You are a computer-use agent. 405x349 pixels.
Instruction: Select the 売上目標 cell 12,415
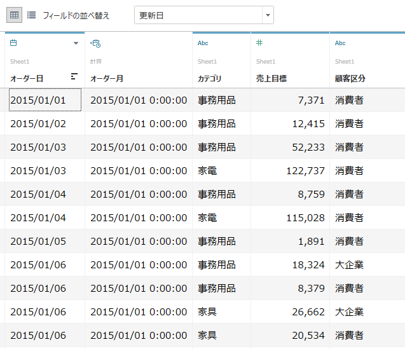[290, 123]
